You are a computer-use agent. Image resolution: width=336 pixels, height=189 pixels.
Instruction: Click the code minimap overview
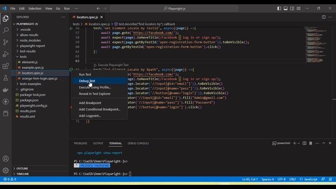click(316, 45)
